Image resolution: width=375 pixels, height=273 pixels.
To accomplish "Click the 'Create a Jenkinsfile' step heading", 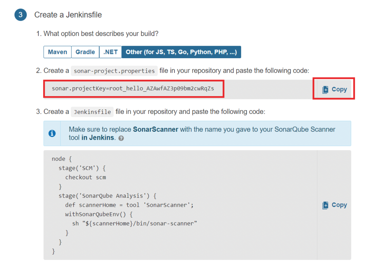I will pos(68,15).
